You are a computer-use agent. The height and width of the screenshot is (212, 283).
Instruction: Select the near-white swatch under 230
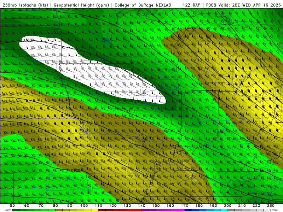click(267, 210)
